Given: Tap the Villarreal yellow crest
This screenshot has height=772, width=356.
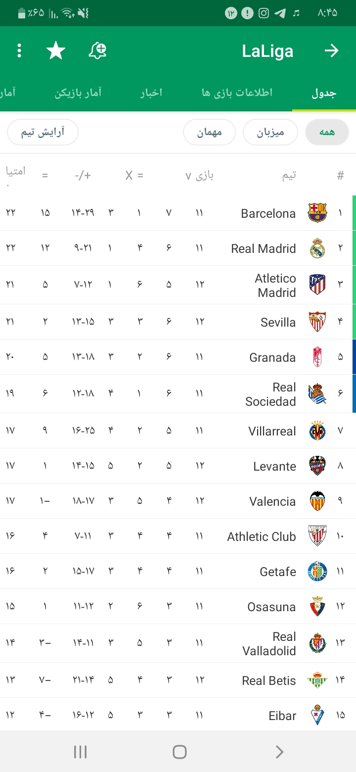Looking at the screenshot, I should point(317,431).
